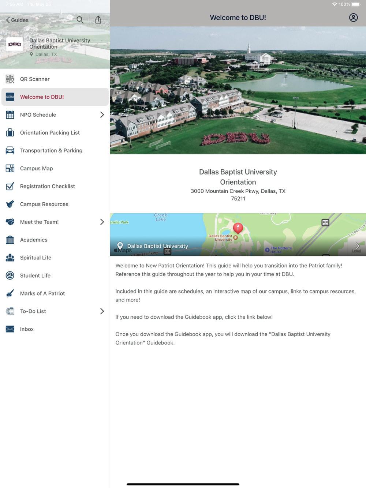Viewport: 366px width, 488px height.
Task: Tap the battery indicator icon
Action: [356, 4]
